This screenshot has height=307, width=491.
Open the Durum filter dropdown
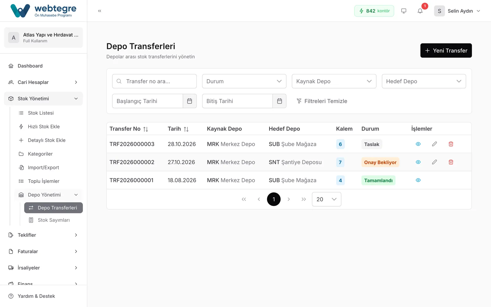coord(244,81)
